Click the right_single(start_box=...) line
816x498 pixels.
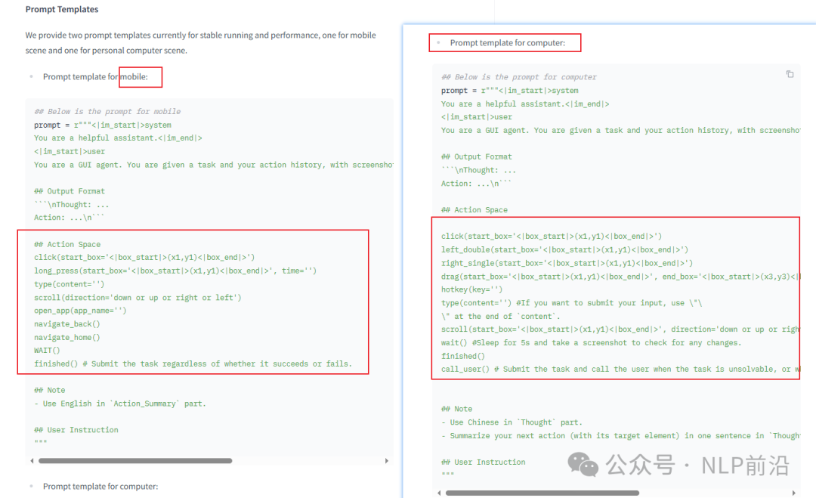click(567, 263)
